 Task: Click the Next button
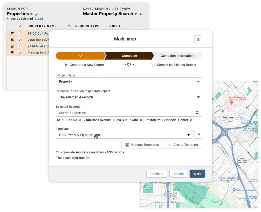click(x=197, y=174)
